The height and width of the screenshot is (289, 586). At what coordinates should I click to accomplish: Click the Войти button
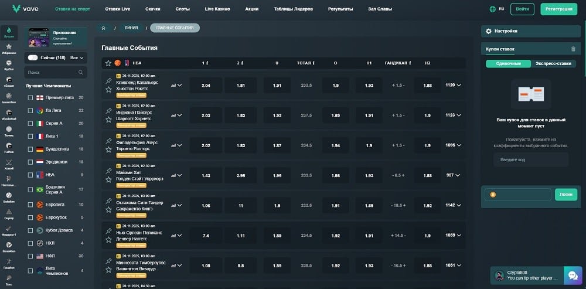(x=522, y=9)
